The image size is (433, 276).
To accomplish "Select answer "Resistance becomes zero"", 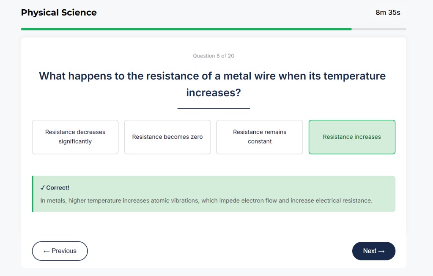I will (x=167, y=137).
